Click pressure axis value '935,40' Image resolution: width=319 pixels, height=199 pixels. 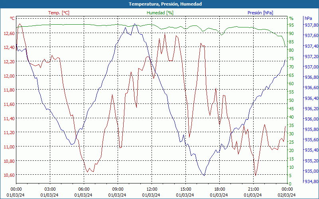[311, 150]
